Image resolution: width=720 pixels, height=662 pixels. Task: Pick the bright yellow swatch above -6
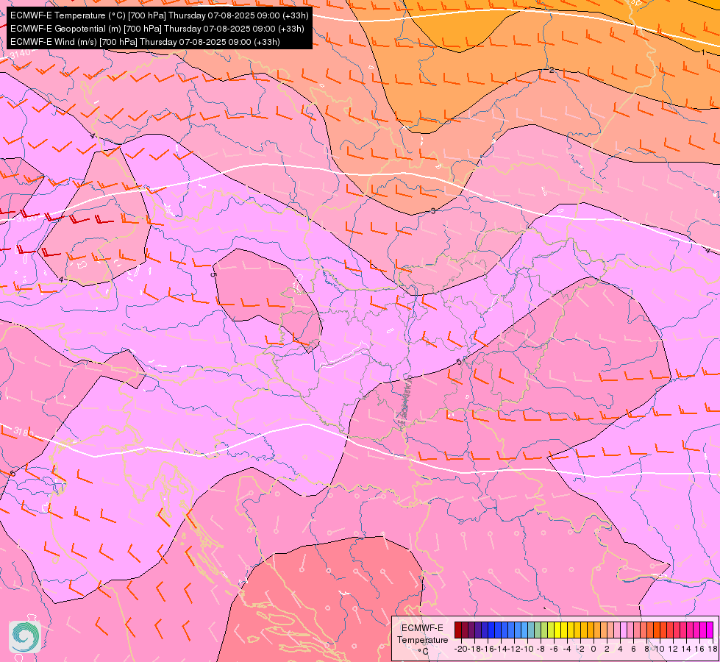click(x=557, y=630)
